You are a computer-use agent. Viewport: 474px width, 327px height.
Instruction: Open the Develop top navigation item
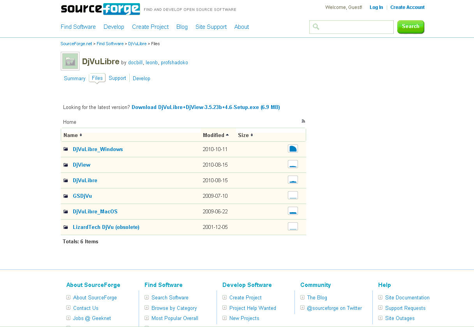[114, 27]
